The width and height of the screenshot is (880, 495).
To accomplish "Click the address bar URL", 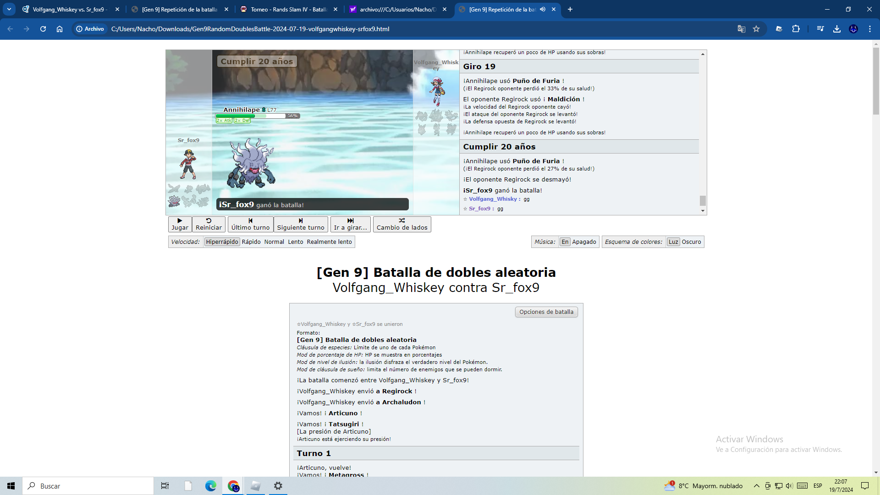I will pyautogui.click(x=250, y=29).
